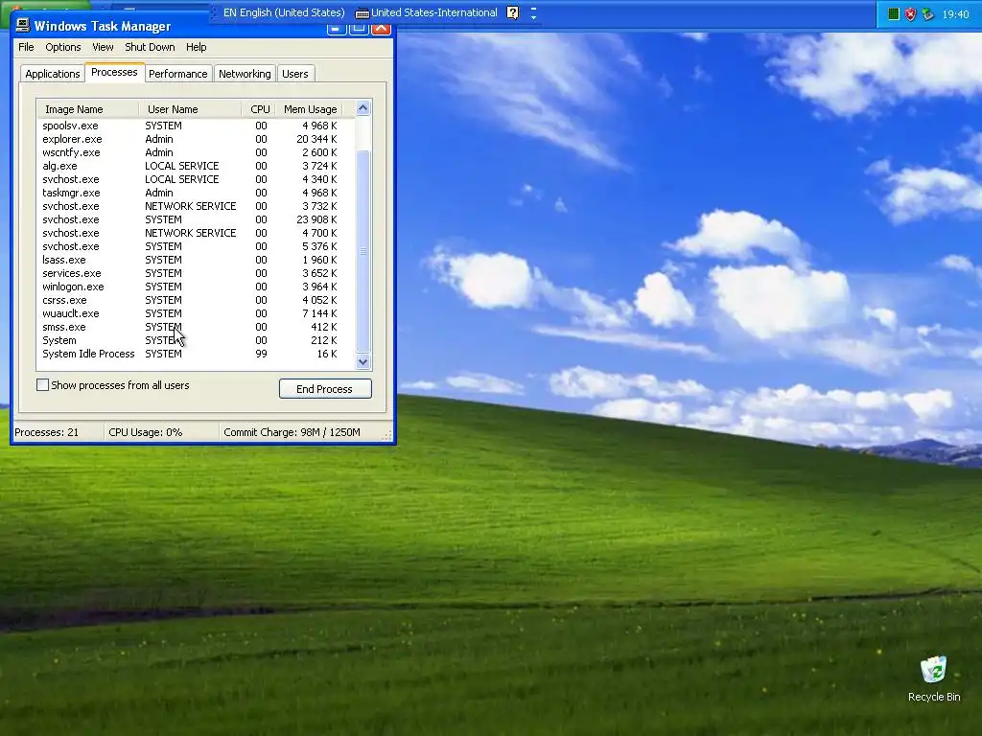Open the Help menu
This screenshot has height=736, width=982.
click(196, 47)
